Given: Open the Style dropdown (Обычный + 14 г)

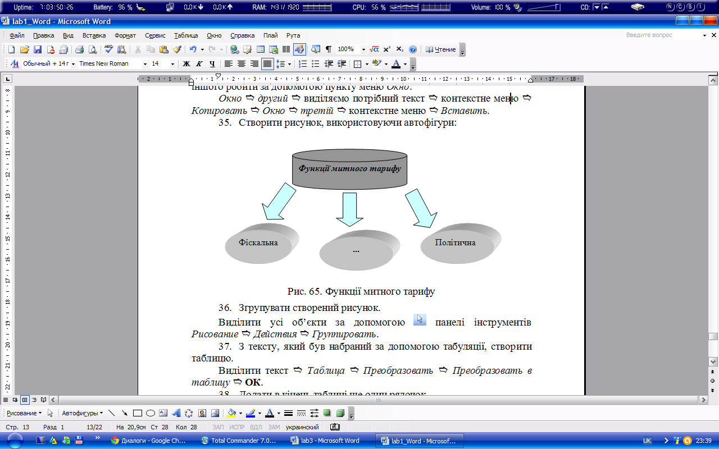Looking at the screenshot, I should pyautogui.click(x=72, y=64).
